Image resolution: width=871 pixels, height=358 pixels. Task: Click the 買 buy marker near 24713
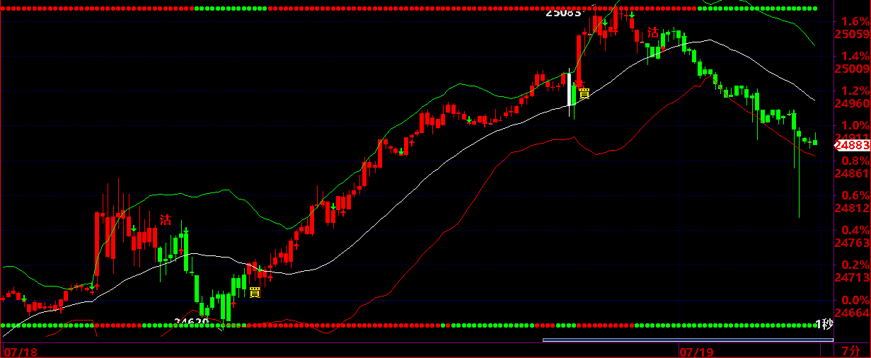(255, 291)
